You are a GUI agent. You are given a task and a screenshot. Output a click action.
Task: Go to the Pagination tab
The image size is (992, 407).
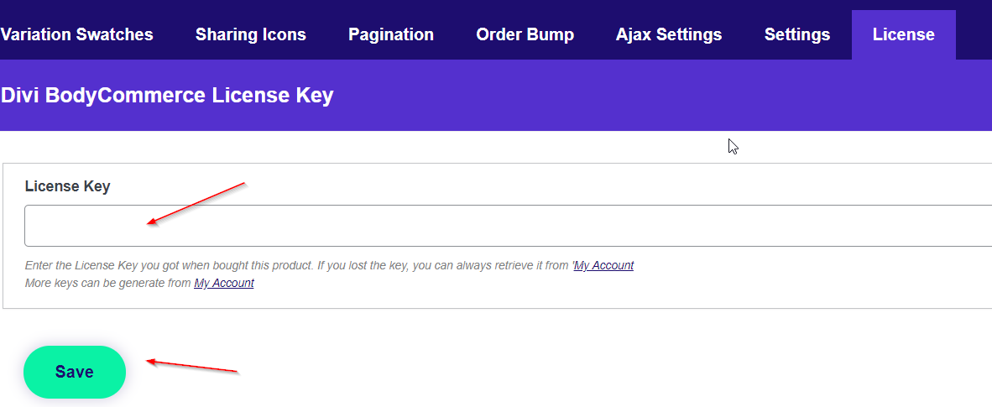391,34
